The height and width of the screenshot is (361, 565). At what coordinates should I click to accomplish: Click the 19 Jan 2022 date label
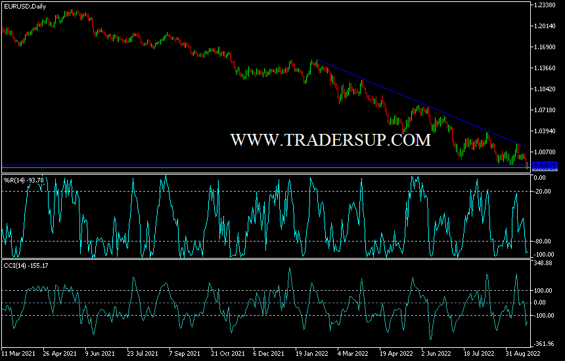pos(313,353)
